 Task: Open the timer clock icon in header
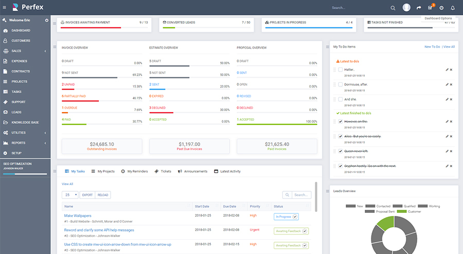[441, 8]
